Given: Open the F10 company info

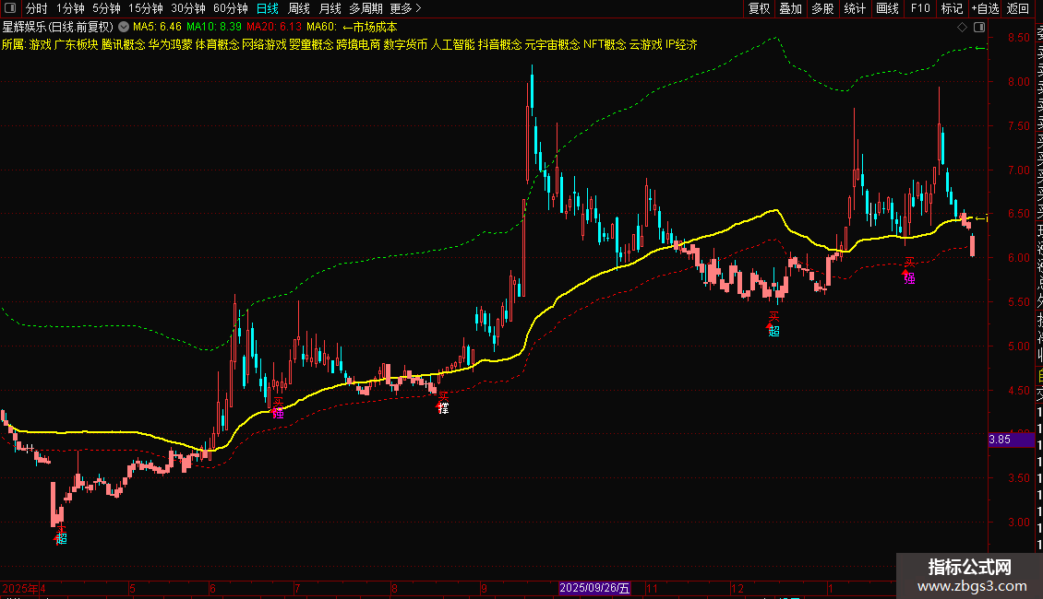Looking at the screenshot, I should click(920, 8).
